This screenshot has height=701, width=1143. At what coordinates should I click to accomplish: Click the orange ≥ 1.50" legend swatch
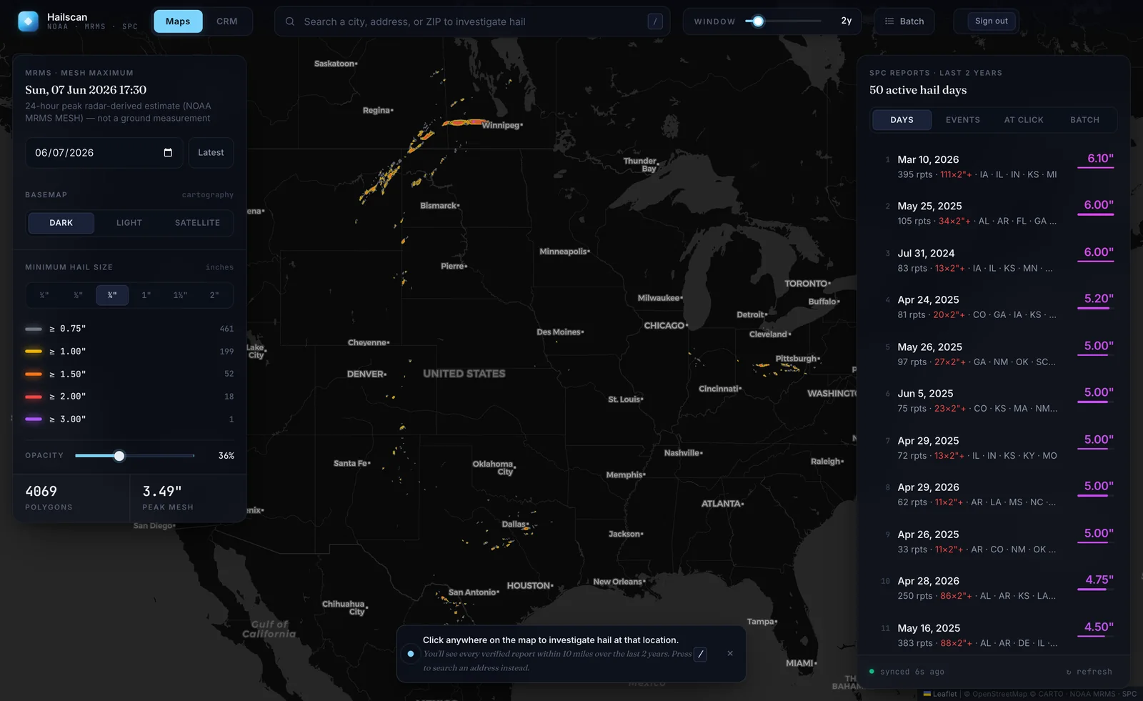pyautogui.click(x=34, y=374)
